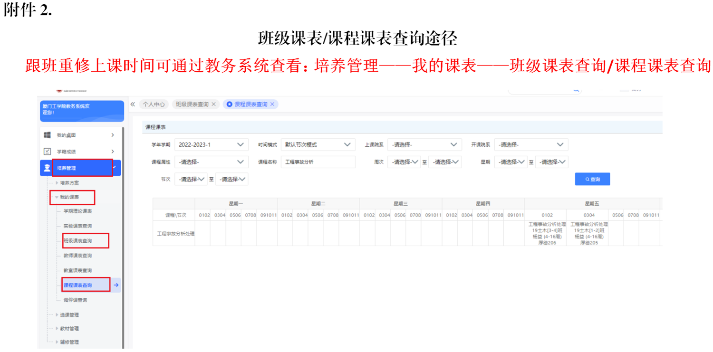Expand the 学籍成绩 chevron
The height and width of the screenshot is (352, 713).
click(113, 152)
